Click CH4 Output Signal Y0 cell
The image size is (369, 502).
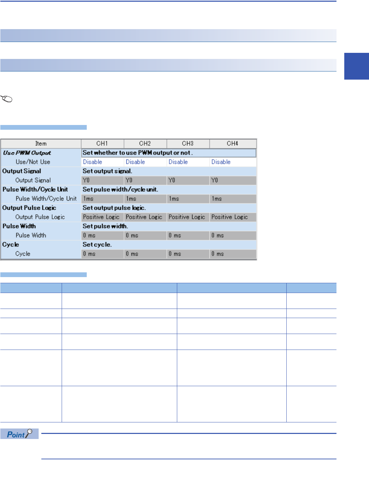(x=233, y=180)
